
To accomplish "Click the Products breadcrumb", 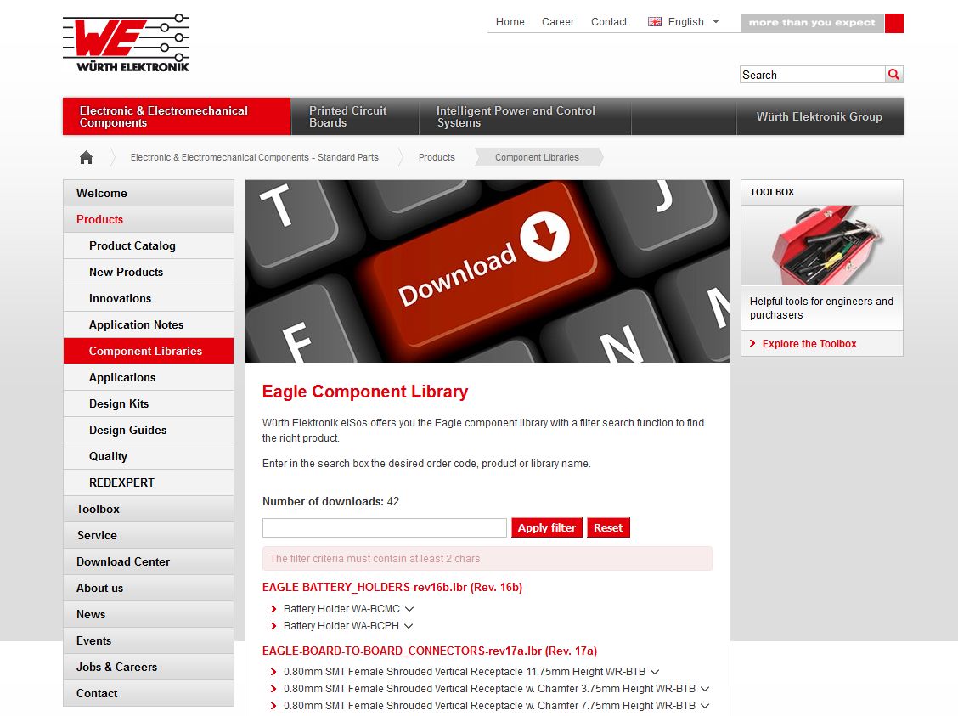I will point(437,158).
